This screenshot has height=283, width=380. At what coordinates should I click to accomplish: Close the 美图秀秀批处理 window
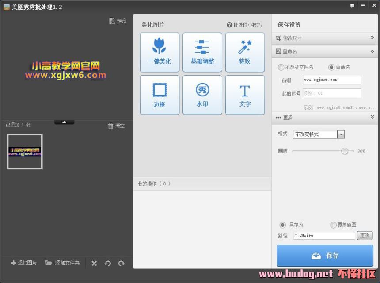coord(374,5)
